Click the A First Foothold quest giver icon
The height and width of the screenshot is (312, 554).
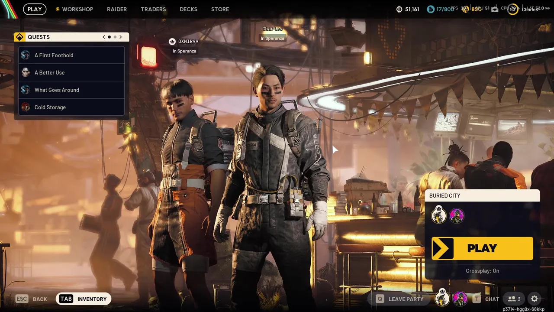pyautogui.click(x=26, y=55)
